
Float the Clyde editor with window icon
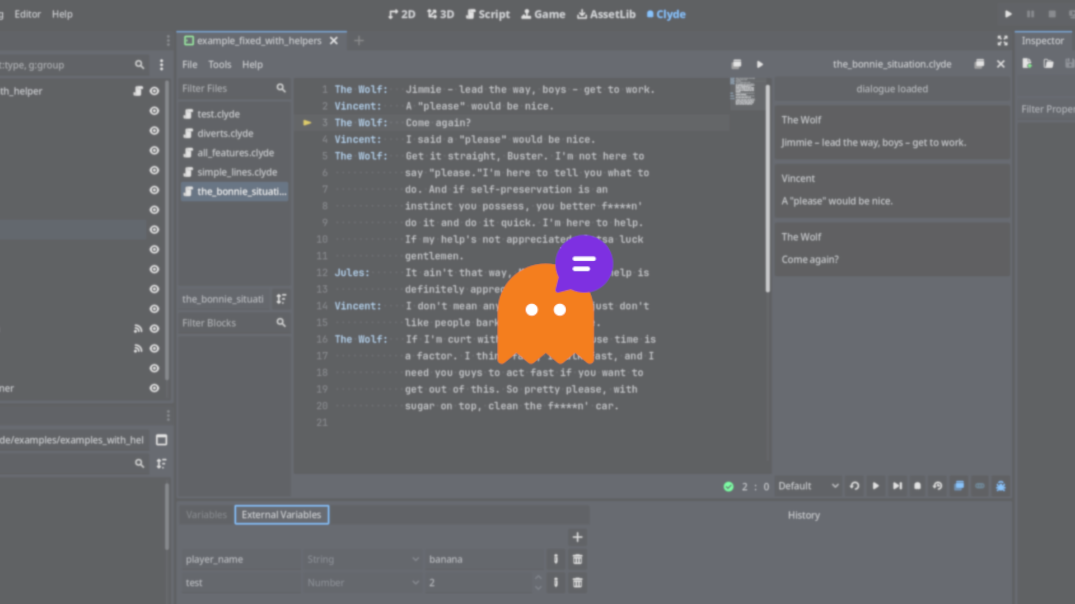point(737,64)
